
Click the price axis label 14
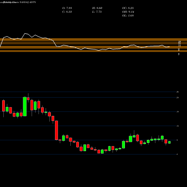coord(178,126)
